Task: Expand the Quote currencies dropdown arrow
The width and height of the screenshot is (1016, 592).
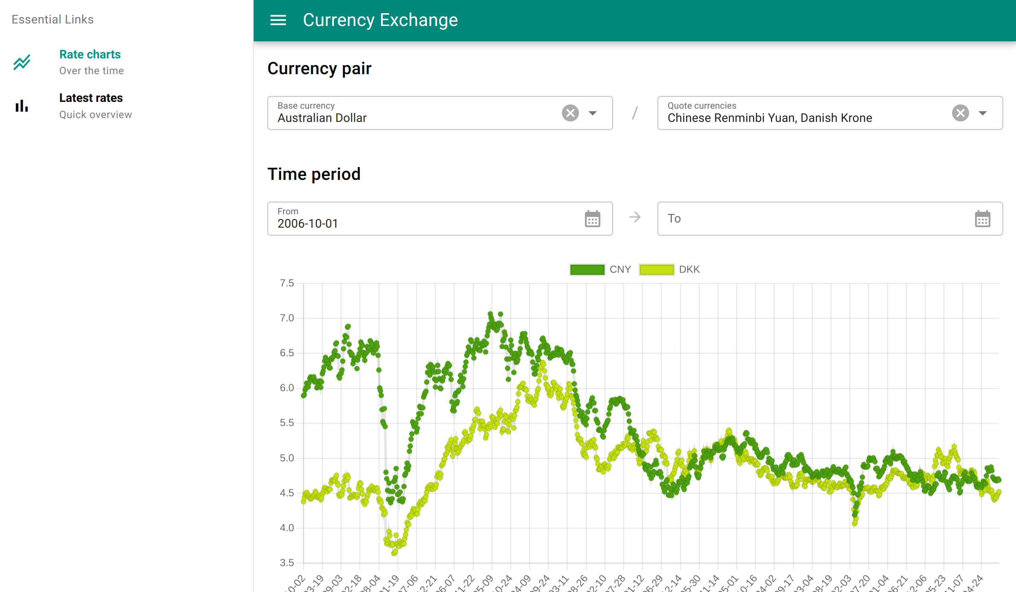Action: coord(983,113)
